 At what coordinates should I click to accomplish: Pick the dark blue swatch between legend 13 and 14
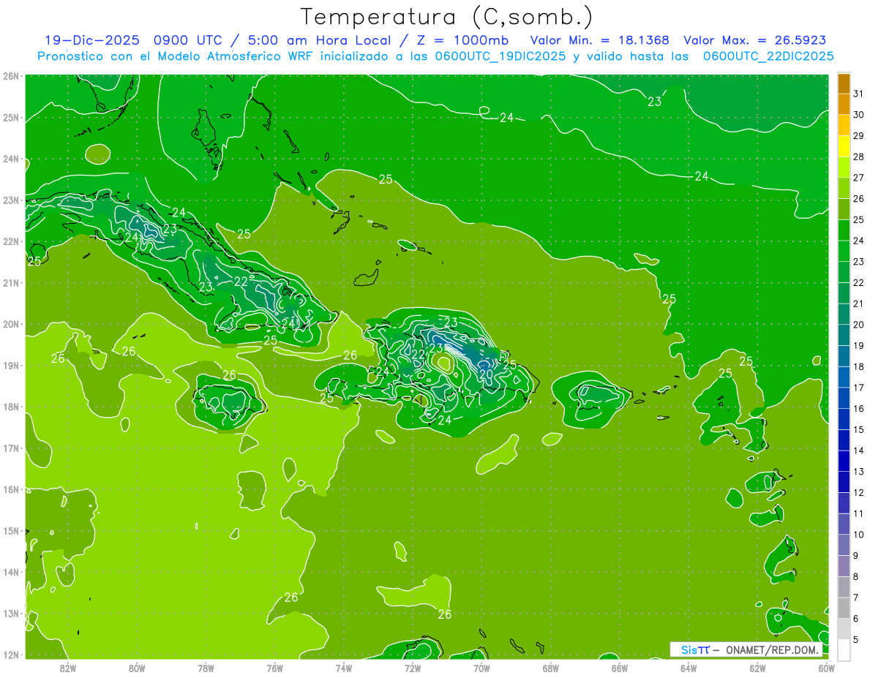click(844, 461)
